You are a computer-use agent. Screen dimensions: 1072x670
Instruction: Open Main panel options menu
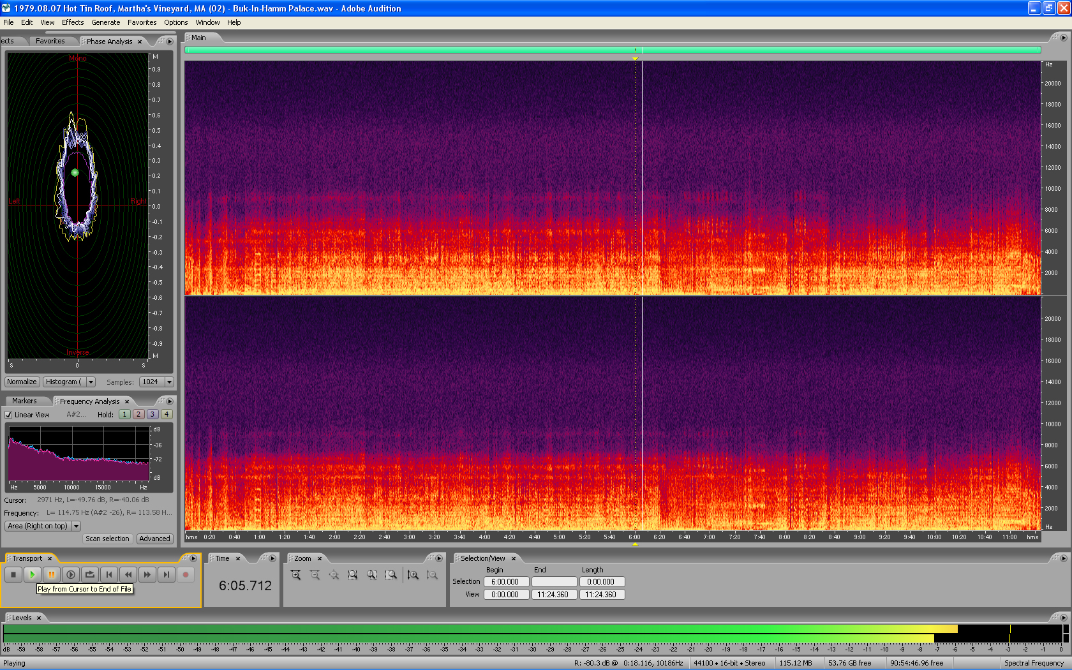[x=1064, y=38]
